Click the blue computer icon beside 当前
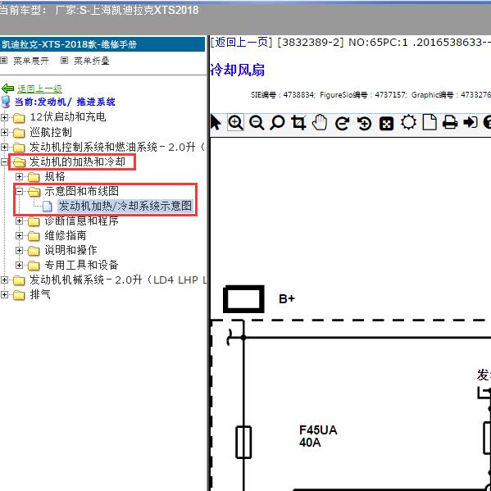The image size is (491, 491). click(x=5, y=102)
